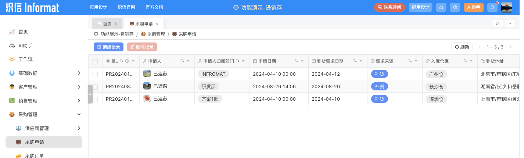Screen dimensions: 524x158
Task: Open the 申请人 column dropdown arrow
Action: (188, 61)
